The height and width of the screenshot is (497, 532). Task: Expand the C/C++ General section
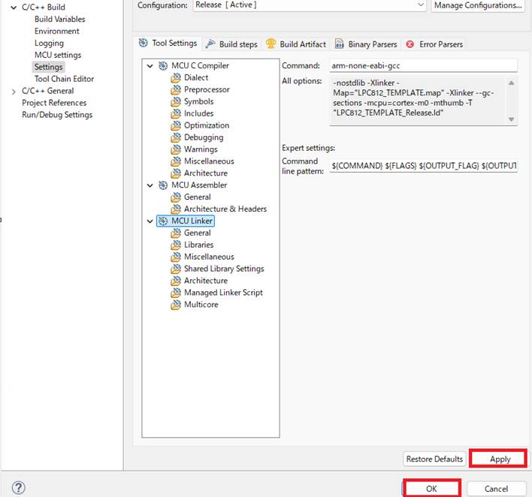[14, 91]
